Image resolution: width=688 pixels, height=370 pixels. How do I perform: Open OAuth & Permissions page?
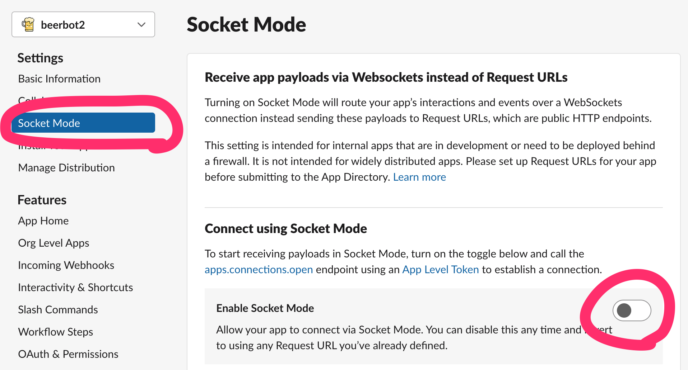pyautogui.click(x=68, y=354)
